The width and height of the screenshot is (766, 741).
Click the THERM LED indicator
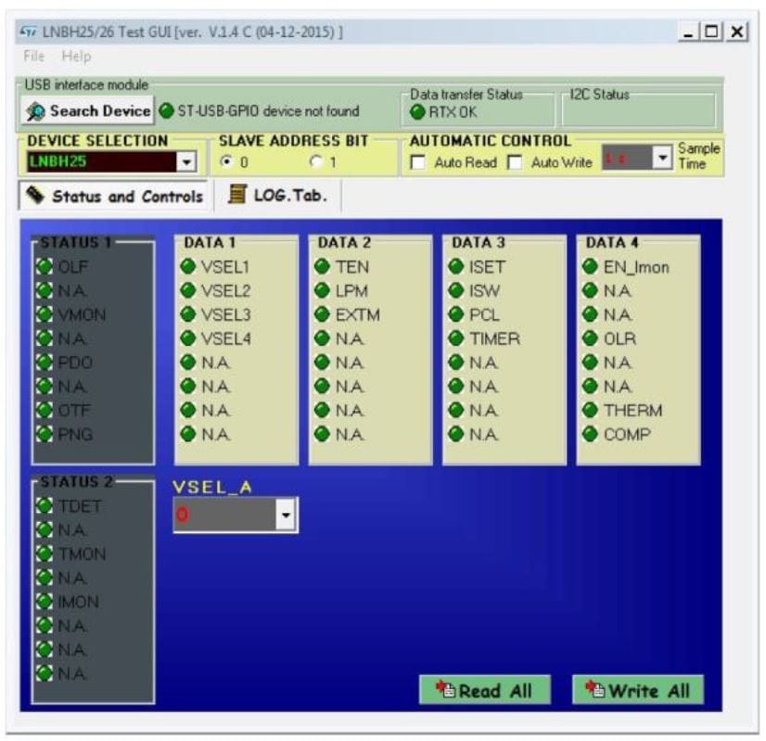coord(590,411)
